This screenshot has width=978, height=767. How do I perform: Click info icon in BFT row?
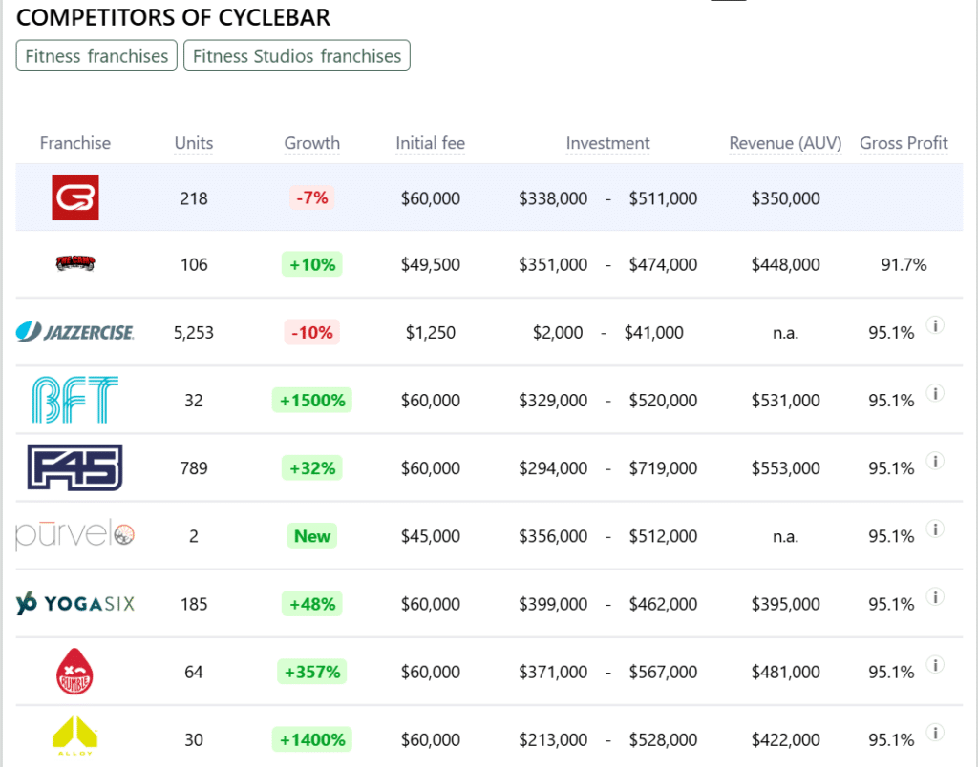[934, 393]
